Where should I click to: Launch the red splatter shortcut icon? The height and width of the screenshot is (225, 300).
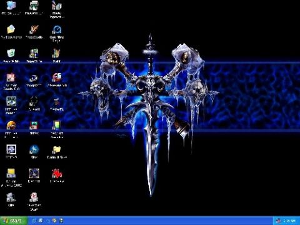click(x=57, y=173)
